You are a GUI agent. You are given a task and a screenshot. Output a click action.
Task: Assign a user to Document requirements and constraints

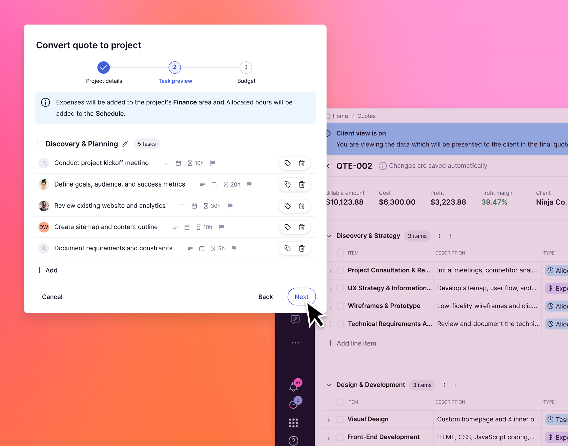pyautogui.click(x=44, y=248)
